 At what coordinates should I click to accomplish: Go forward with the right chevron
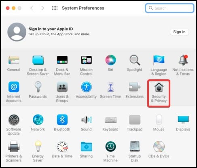tap(42, 8)
